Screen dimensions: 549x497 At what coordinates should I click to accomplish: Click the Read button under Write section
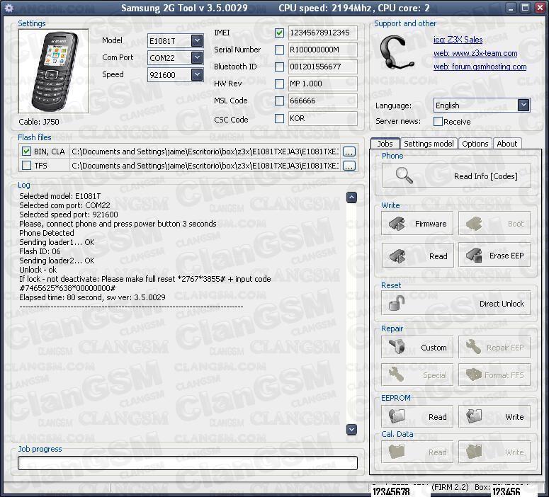(x=417, y=256)
